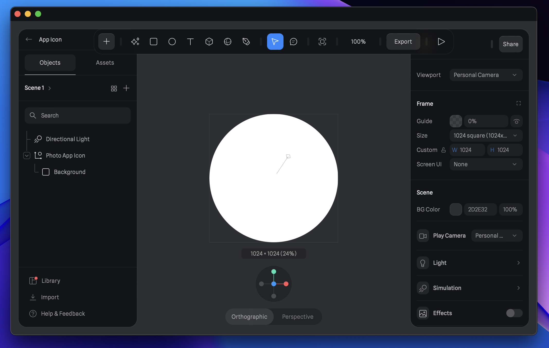Select the Rectangle shape tool
The height and width of the screenshot is (348, 549).
pyautogui.click(x=154, y=41)
